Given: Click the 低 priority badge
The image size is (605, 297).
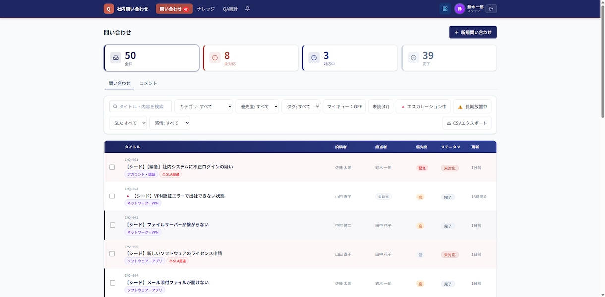Looking at the screenshot, I should 420,255.
